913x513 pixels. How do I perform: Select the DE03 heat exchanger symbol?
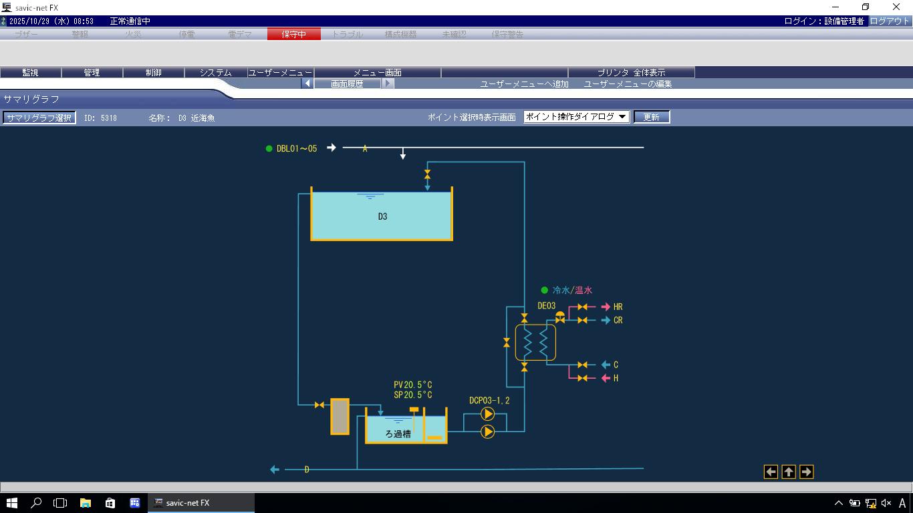(535, 343)
